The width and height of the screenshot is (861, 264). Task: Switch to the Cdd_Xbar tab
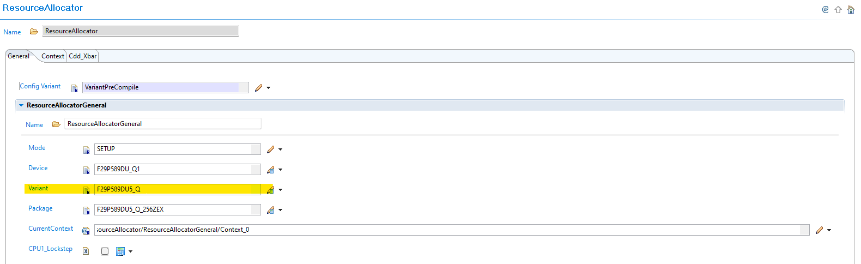pos(82,56)
